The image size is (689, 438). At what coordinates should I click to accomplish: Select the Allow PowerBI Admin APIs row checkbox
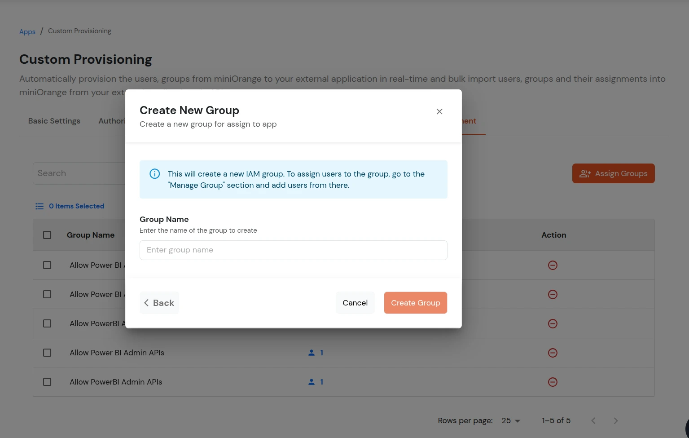(x=47, y=382)
